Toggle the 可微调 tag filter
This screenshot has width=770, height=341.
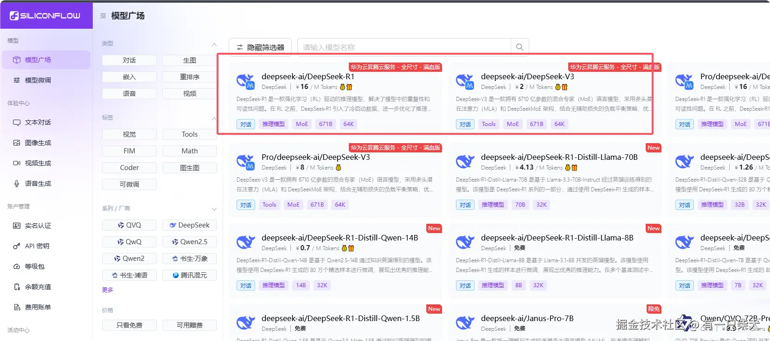click(129, 184)
